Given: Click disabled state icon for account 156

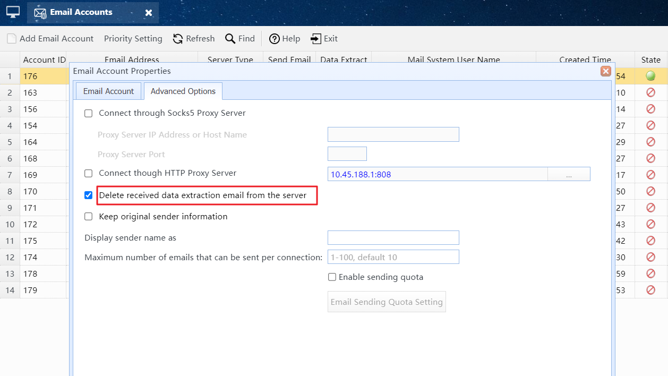Looking at the screenshot, I should click(x=650, y=109).
